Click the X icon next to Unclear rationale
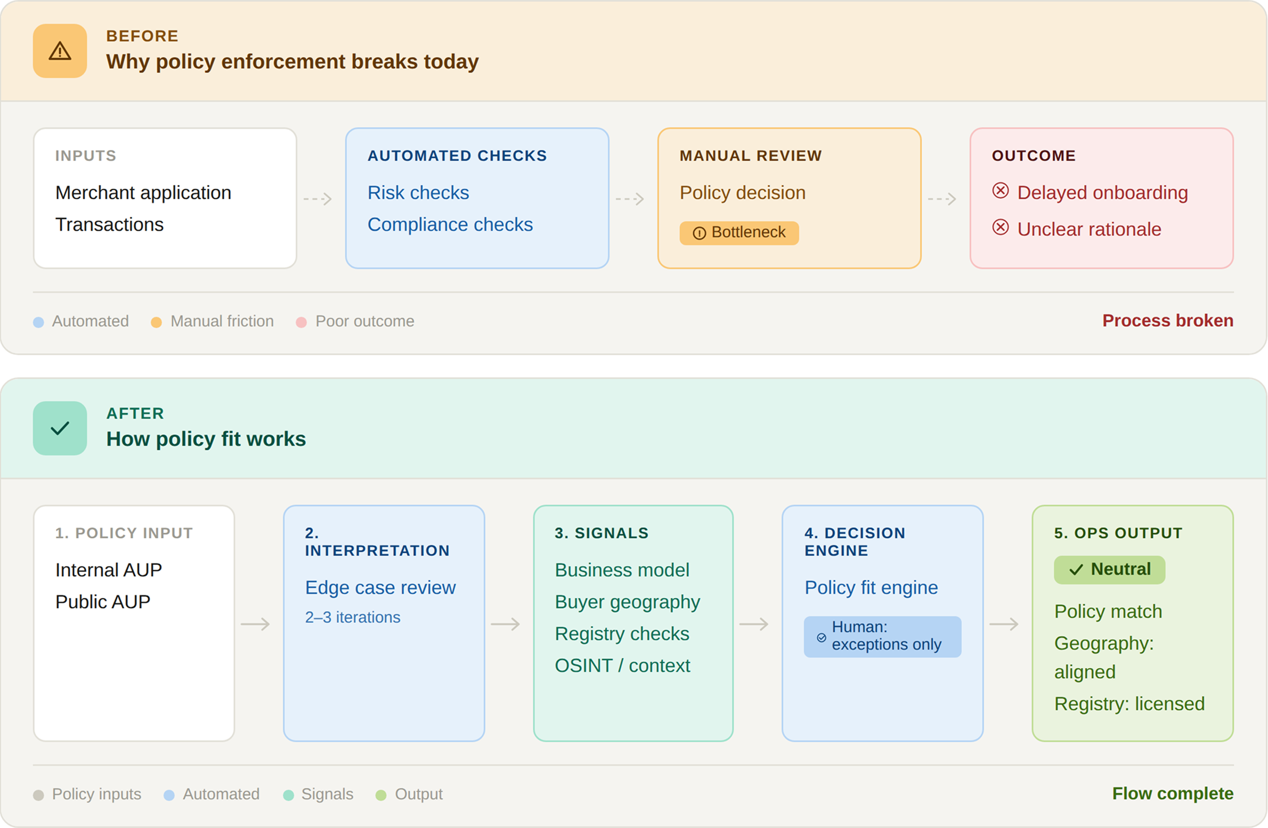This screenshot has width=1268, height=828. [1000, 227]
